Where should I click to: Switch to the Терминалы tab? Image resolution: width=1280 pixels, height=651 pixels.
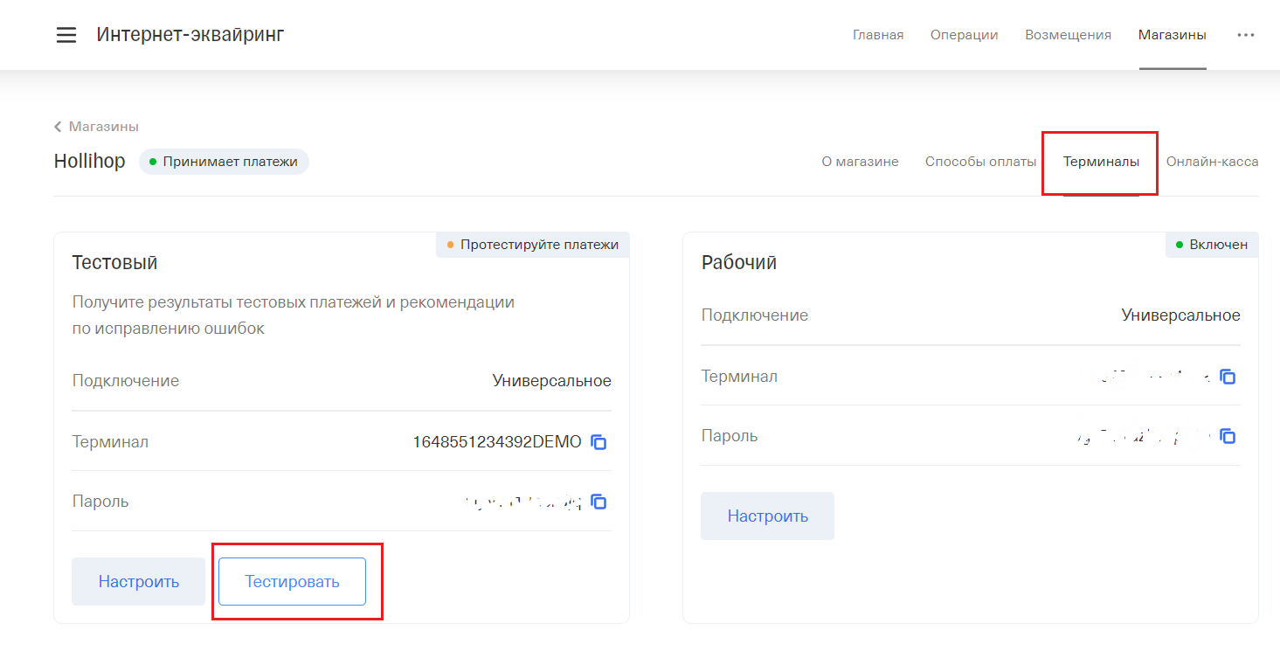[x=1101, y=162]
